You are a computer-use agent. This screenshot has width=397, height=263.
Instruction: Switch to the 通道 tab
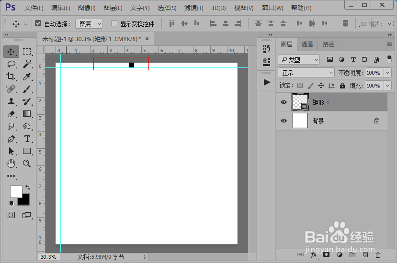(x=307, y=44)
